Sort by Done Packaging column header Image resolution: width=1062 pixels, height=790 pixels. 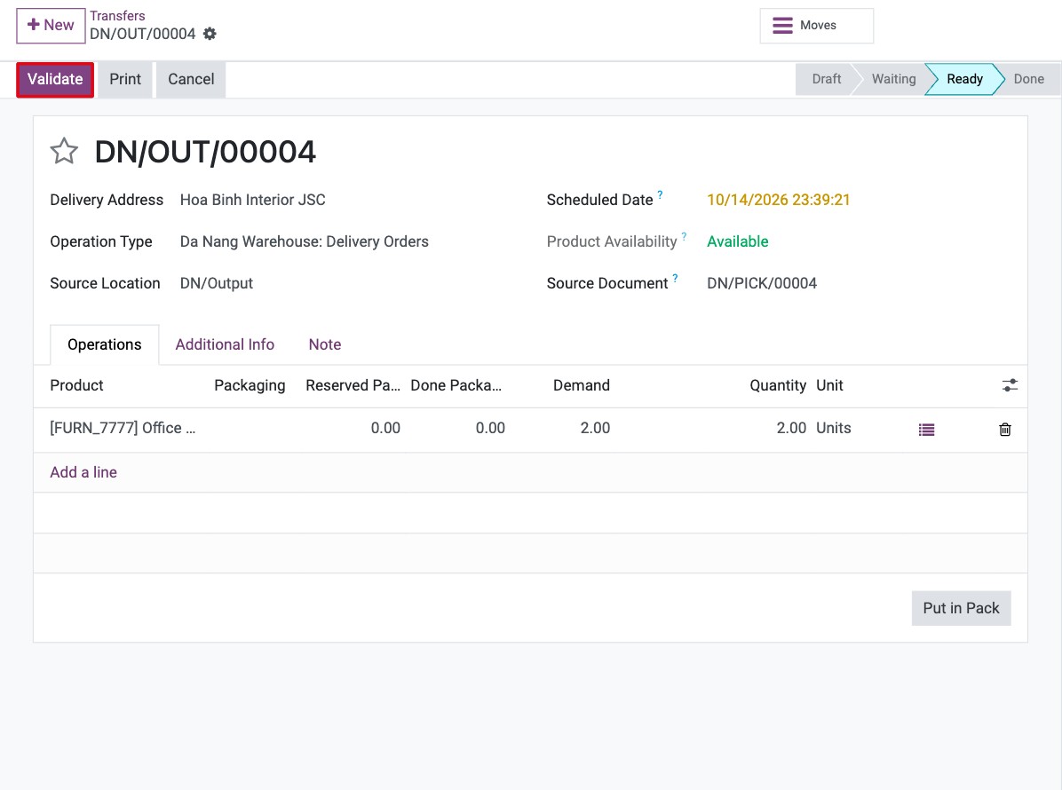[x=456, y=385]
